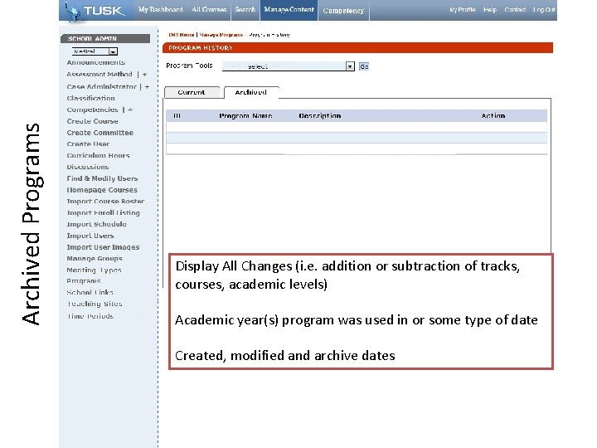
Task: Switch to the Current tab
Action: [192, 92]
